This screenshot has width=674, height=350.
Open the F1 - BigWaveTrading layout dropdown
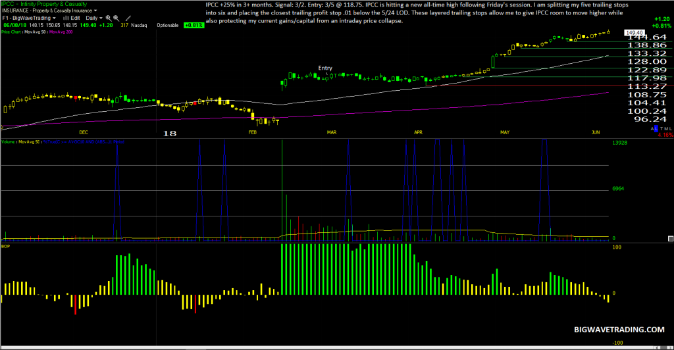click(29, 18)
